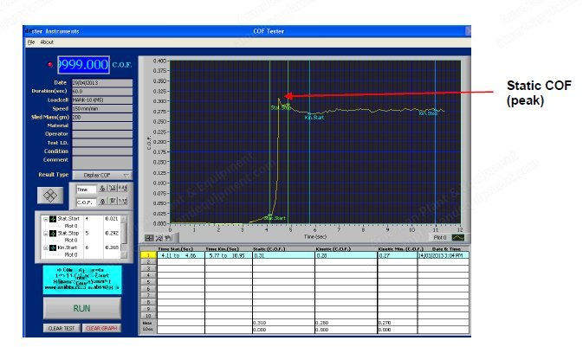This screenshot has width=583, height=347.
Task: Click the Kin.Start cursor icon
Action: 53,247
